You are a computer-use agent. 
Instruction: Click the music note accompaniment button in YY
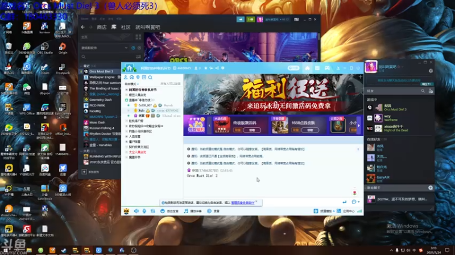click(x=193, y=211)
